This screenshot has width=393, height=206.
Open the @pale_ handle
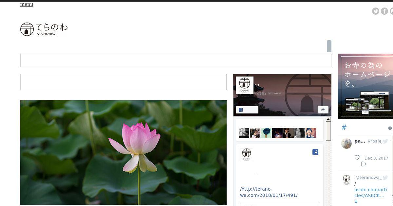point(375,141)
